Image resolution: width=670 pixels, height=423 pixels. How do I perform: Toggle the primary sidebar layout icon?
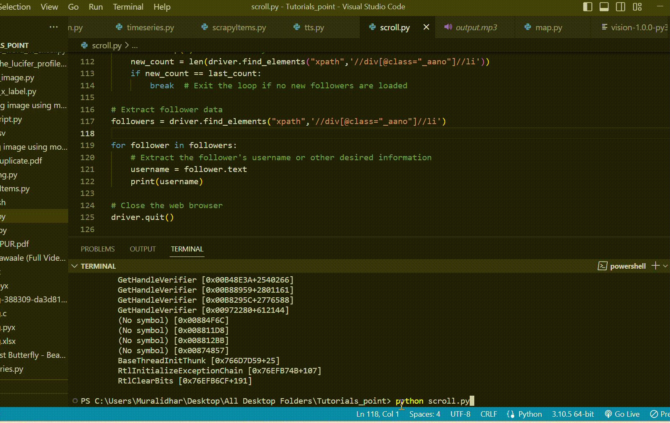click(588, 7)
